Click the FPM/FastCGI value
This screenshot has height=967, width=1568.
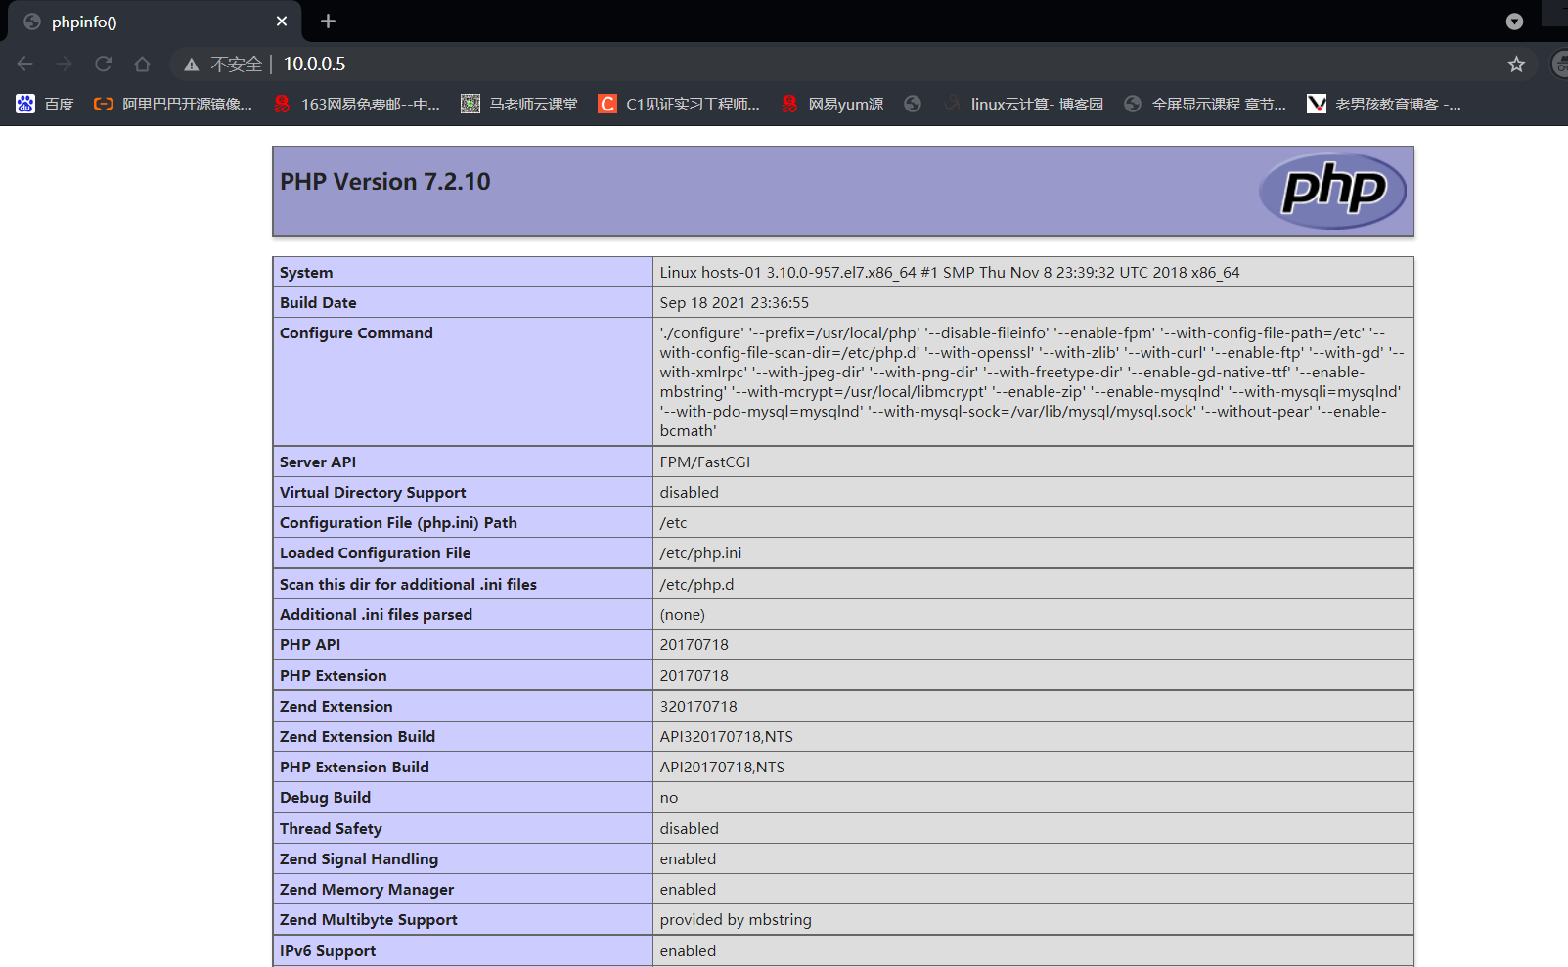coord(705,462)
